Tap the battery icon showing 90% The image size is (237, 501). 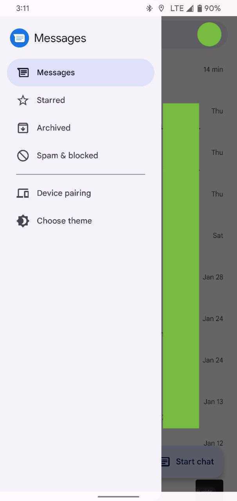[199, 8]
